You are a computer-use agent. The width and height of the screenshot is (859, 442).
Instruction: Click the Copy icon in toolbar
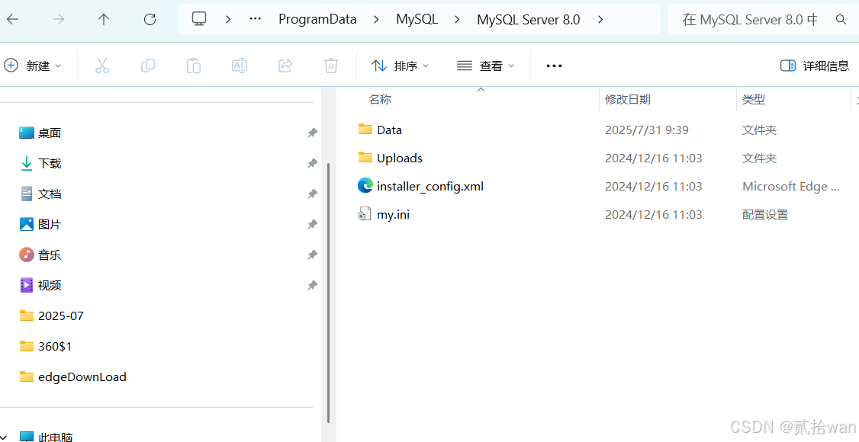[148, 66]
